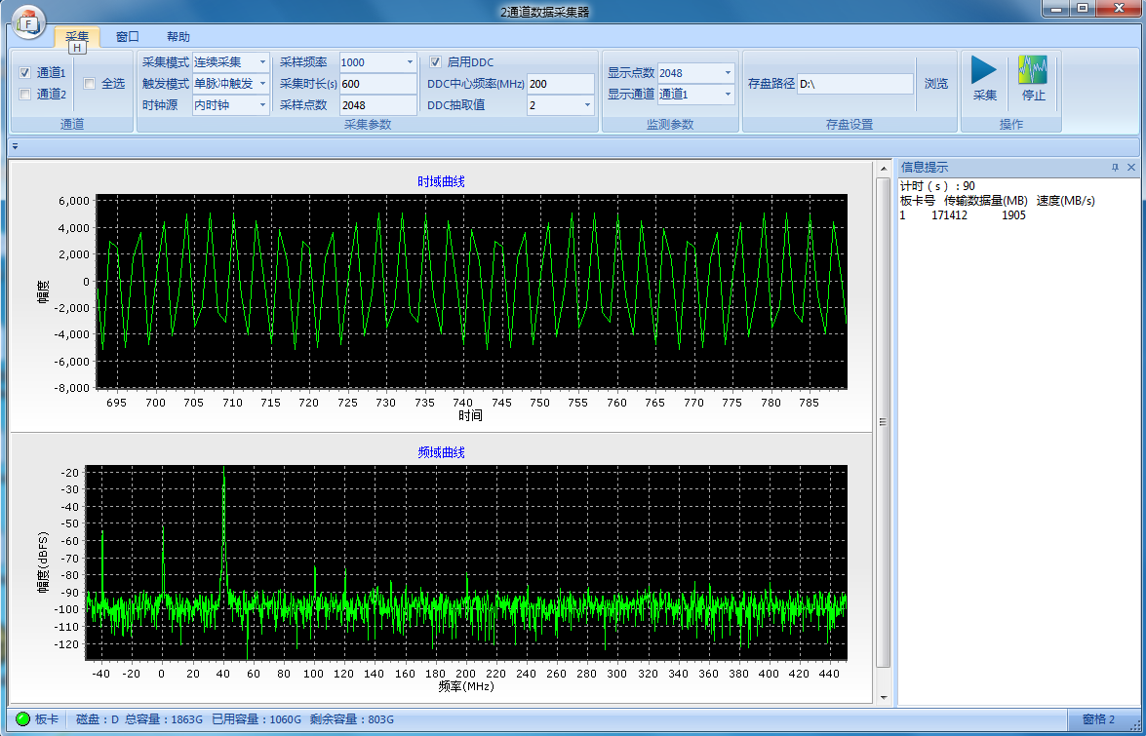Click chart area scroll down arrow

[884, 697]
